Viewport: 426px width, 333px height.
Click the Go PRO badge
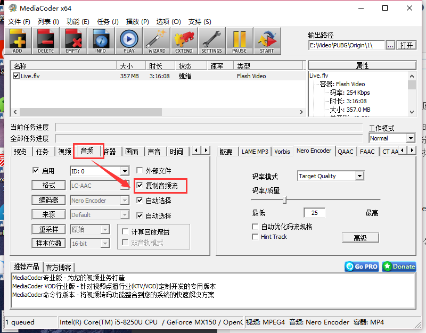(362, 267)
